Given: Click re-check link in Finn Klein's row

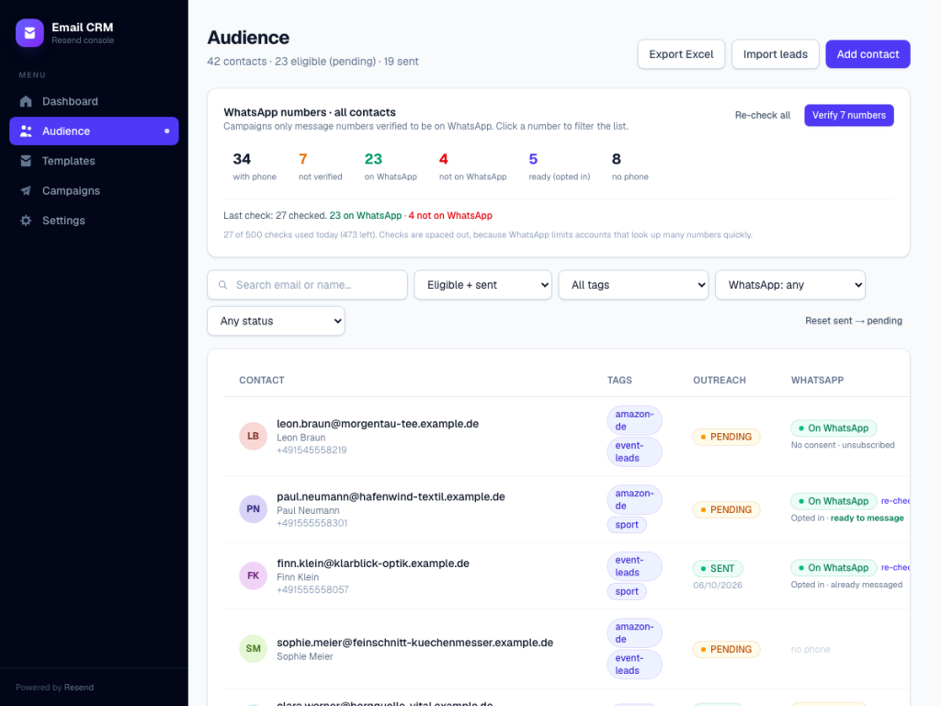Looking at the screenshot, I should pos(895,567).
